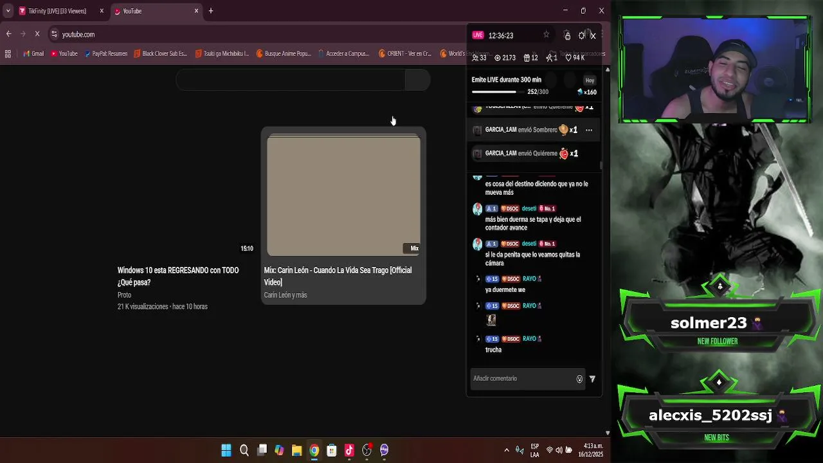Open File Explorer from taskbar
This screenshot has height=463, width=823.
[x=296, y=450]
